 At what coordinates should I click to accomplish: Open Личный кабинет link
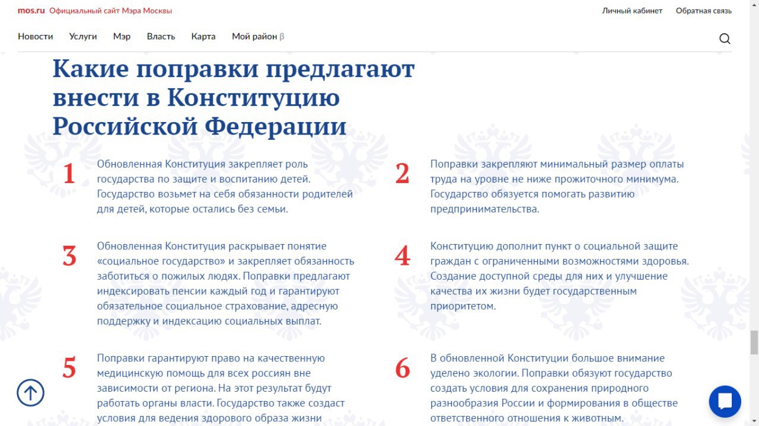coord(632,11)
